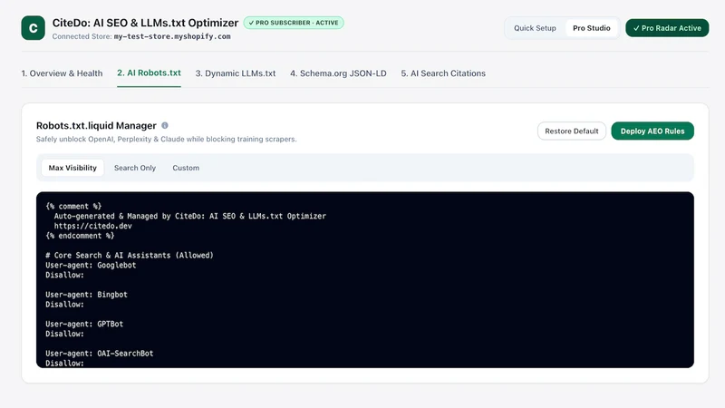Switch to Quick Setup mode

(535, 28)
